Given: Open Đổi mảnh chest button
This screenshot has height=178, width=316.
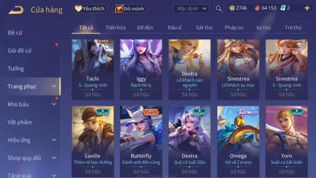Looking at the screenshot, I should tap(129, 9).
